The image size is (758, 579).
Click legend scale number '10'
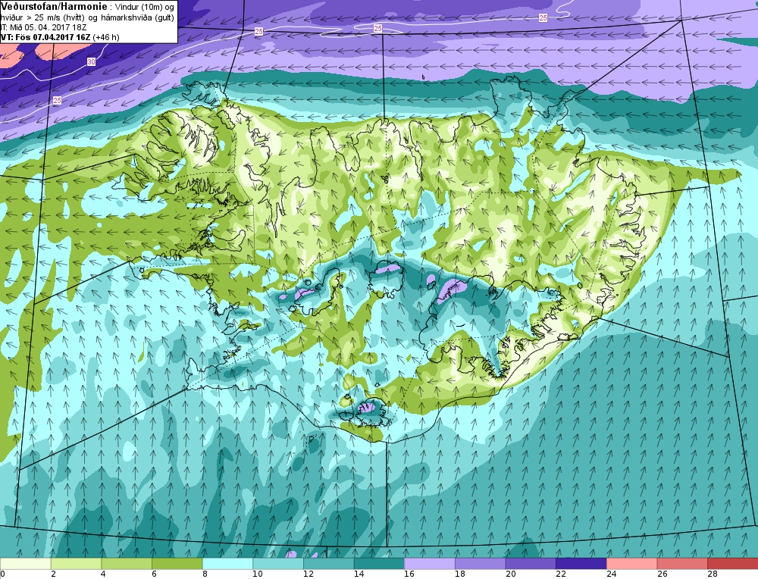coord(258,574)
